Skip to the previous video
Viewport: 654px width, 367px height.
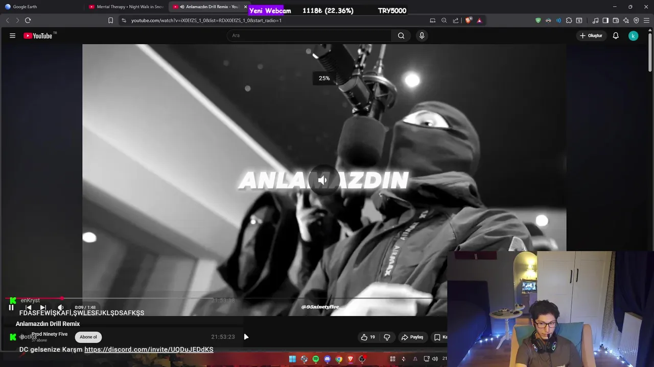pyautogui.click(x=29, y=307)
